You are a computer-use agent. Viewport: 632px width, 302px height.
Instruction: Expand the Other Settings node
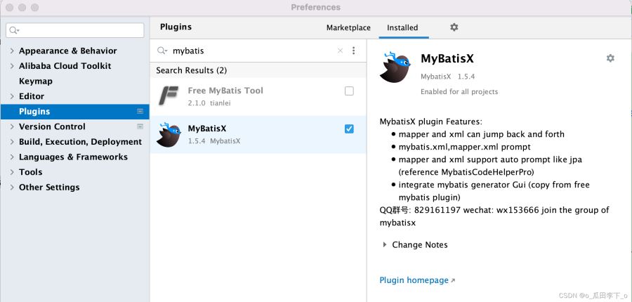12,188
